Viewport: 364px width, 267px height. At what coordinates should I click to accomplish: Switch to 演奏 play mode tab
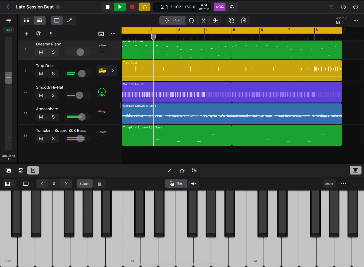pyautogui.click(x=176, y=184)
